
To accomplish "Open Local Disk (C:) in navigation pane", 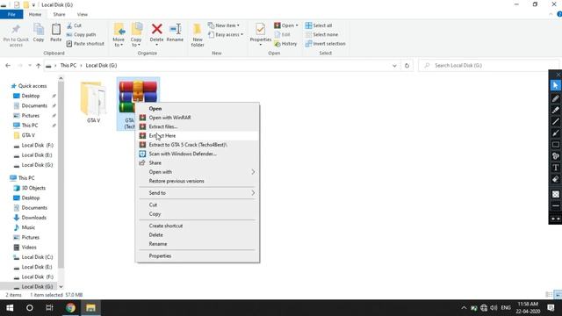I will pos(37,257).
